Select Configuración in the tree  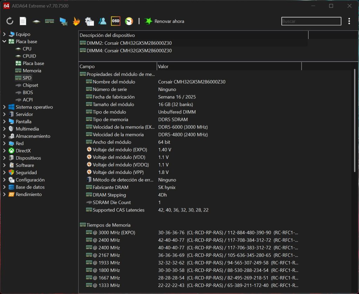pos(30,180)
